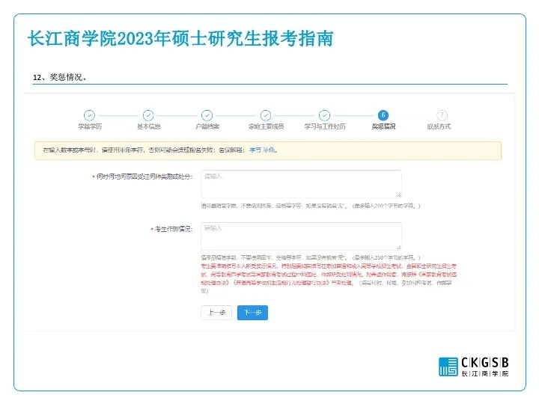Click the 考生作弊情况 field label
Image resolution: width=539 pixels, height=404 pixels.
point(173,229)
